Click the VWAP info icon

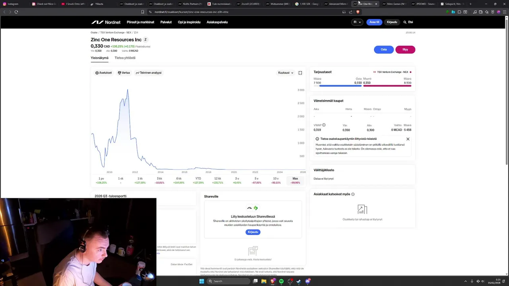coord(324,125)
